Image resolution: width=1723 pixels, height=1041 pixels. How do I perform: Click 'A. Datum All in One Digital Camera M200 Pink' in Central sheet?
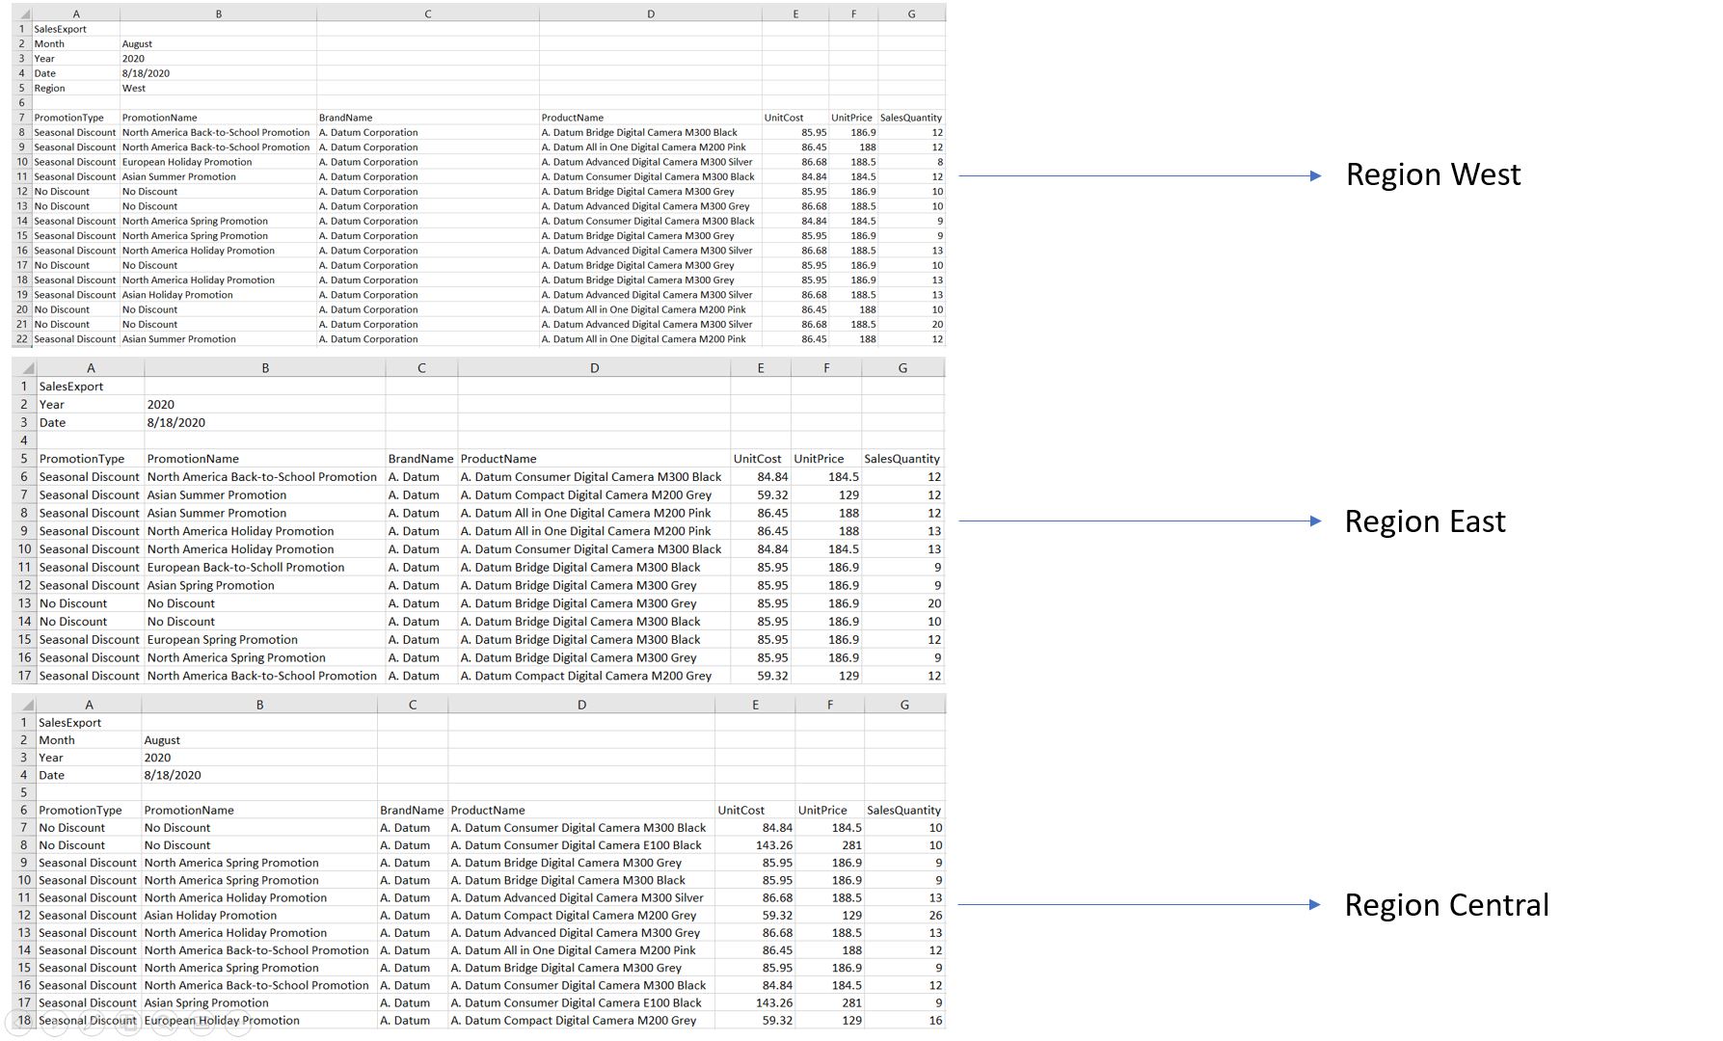point(574,950)
